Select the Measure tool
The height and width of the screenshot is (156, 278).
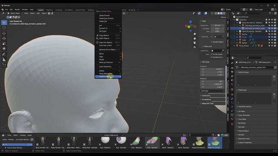(4, 60)
